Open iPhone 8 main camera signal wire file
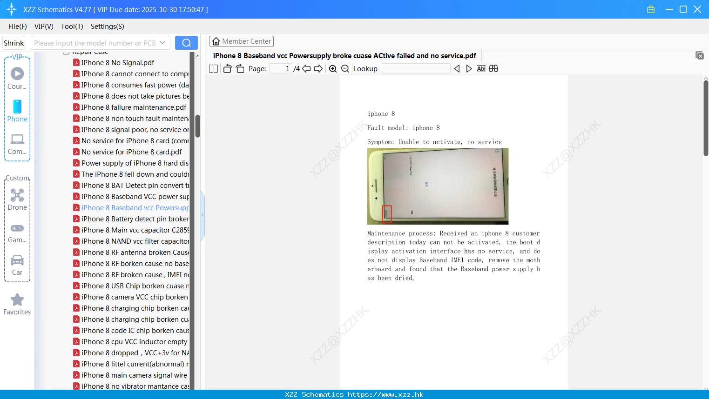 pyautogui.click(x=130, y=375)
